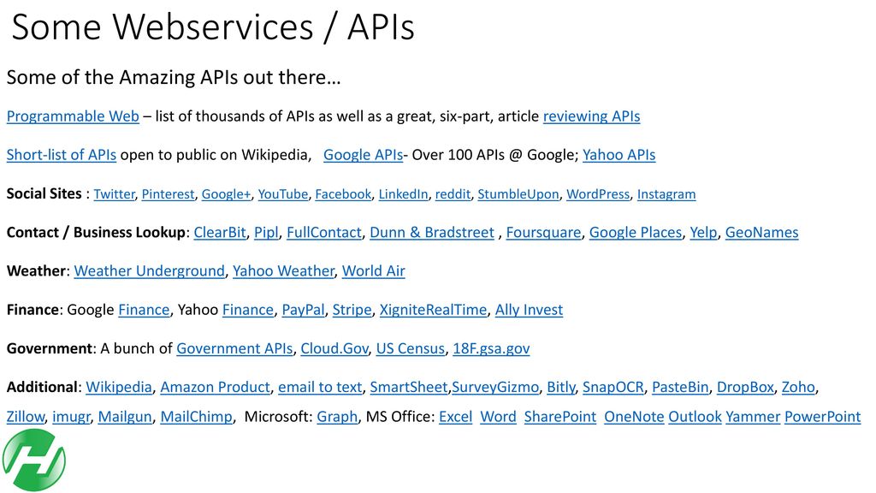
Task: Open the ClearBit link
Action: (x=220, y=233)
